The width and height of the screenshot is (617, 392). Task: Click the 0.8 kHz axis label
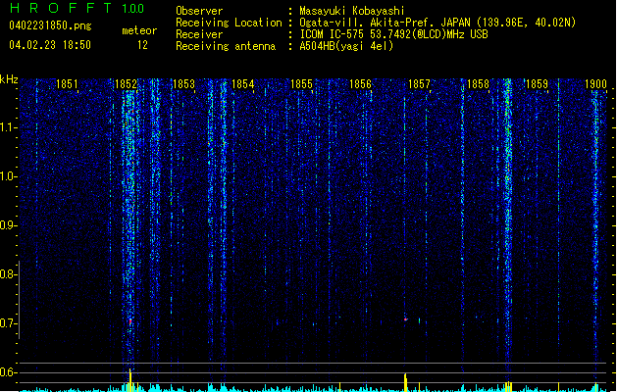click(8, 274)
